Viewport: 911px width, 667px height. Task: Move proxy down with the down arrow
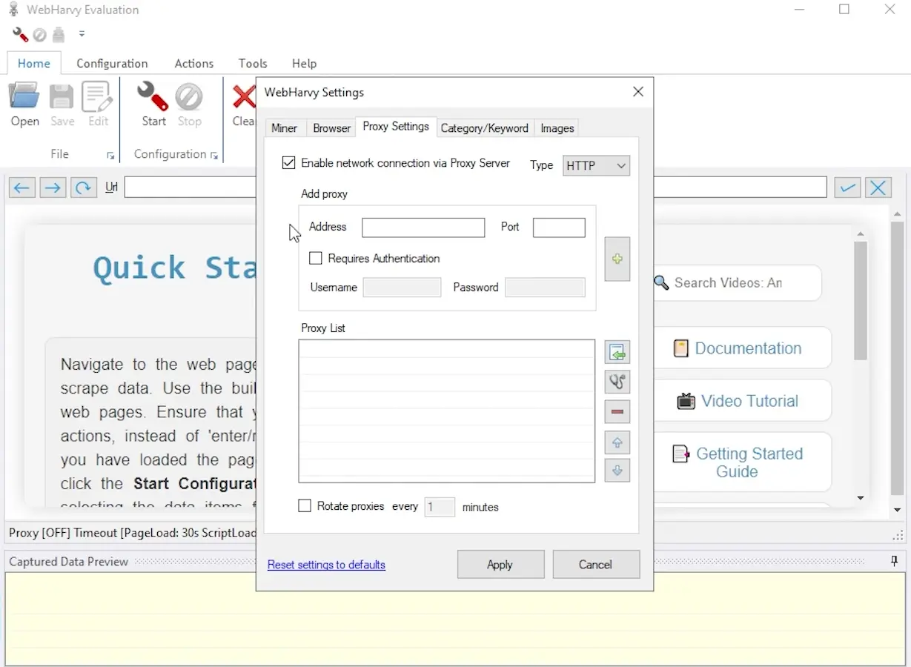(x=617, y=471)
